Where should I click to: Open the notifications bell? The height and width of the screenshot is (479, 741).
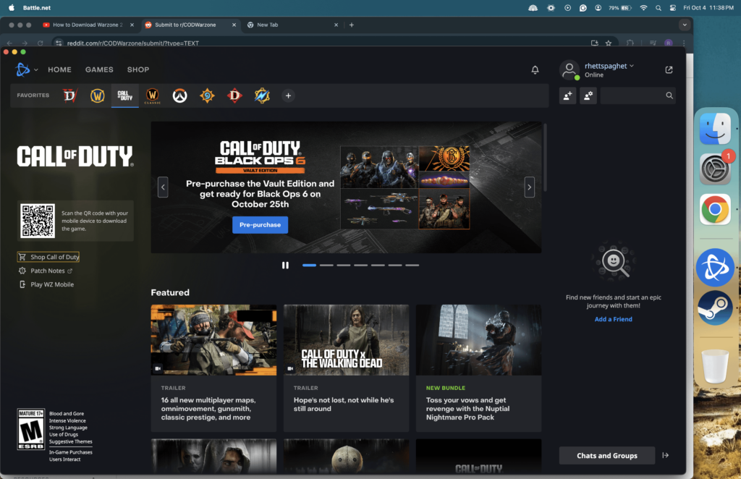pos(535,70)
